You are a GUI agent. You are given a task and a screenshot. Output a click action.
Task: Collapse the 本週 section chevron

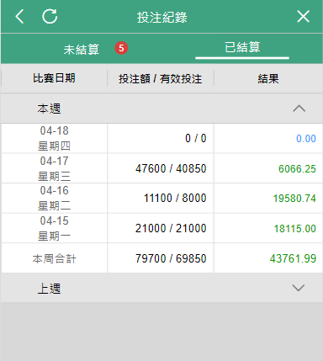point(299,109)
